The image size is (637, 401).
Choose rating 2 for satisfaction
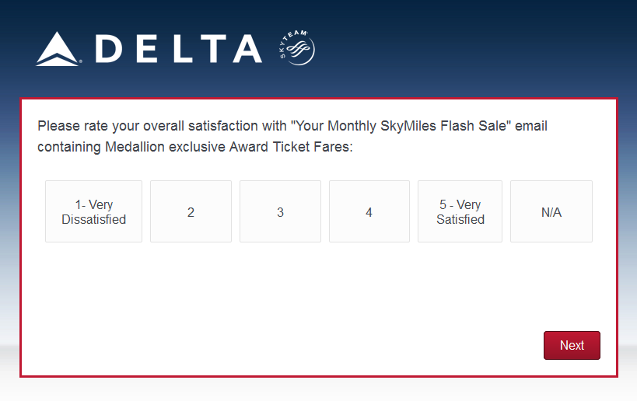191,211
